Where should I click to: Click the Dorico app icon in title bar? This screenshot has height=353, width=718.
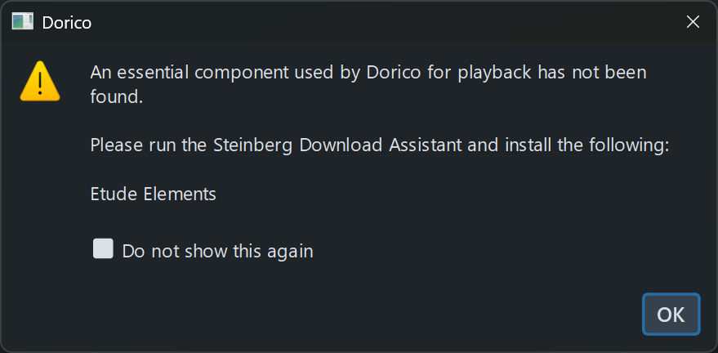point(22,22)
